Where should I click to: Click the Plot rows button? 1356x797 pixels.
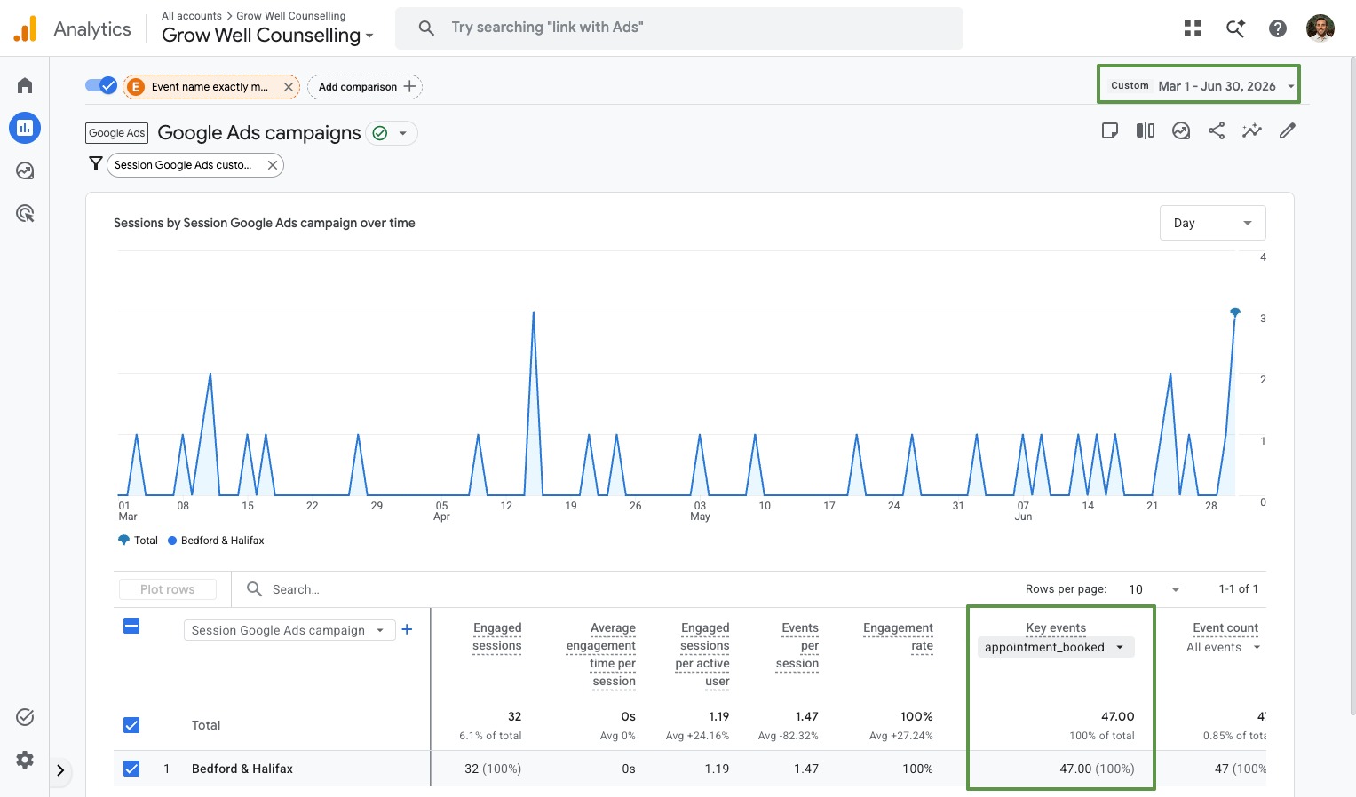[x=168, y=589]
